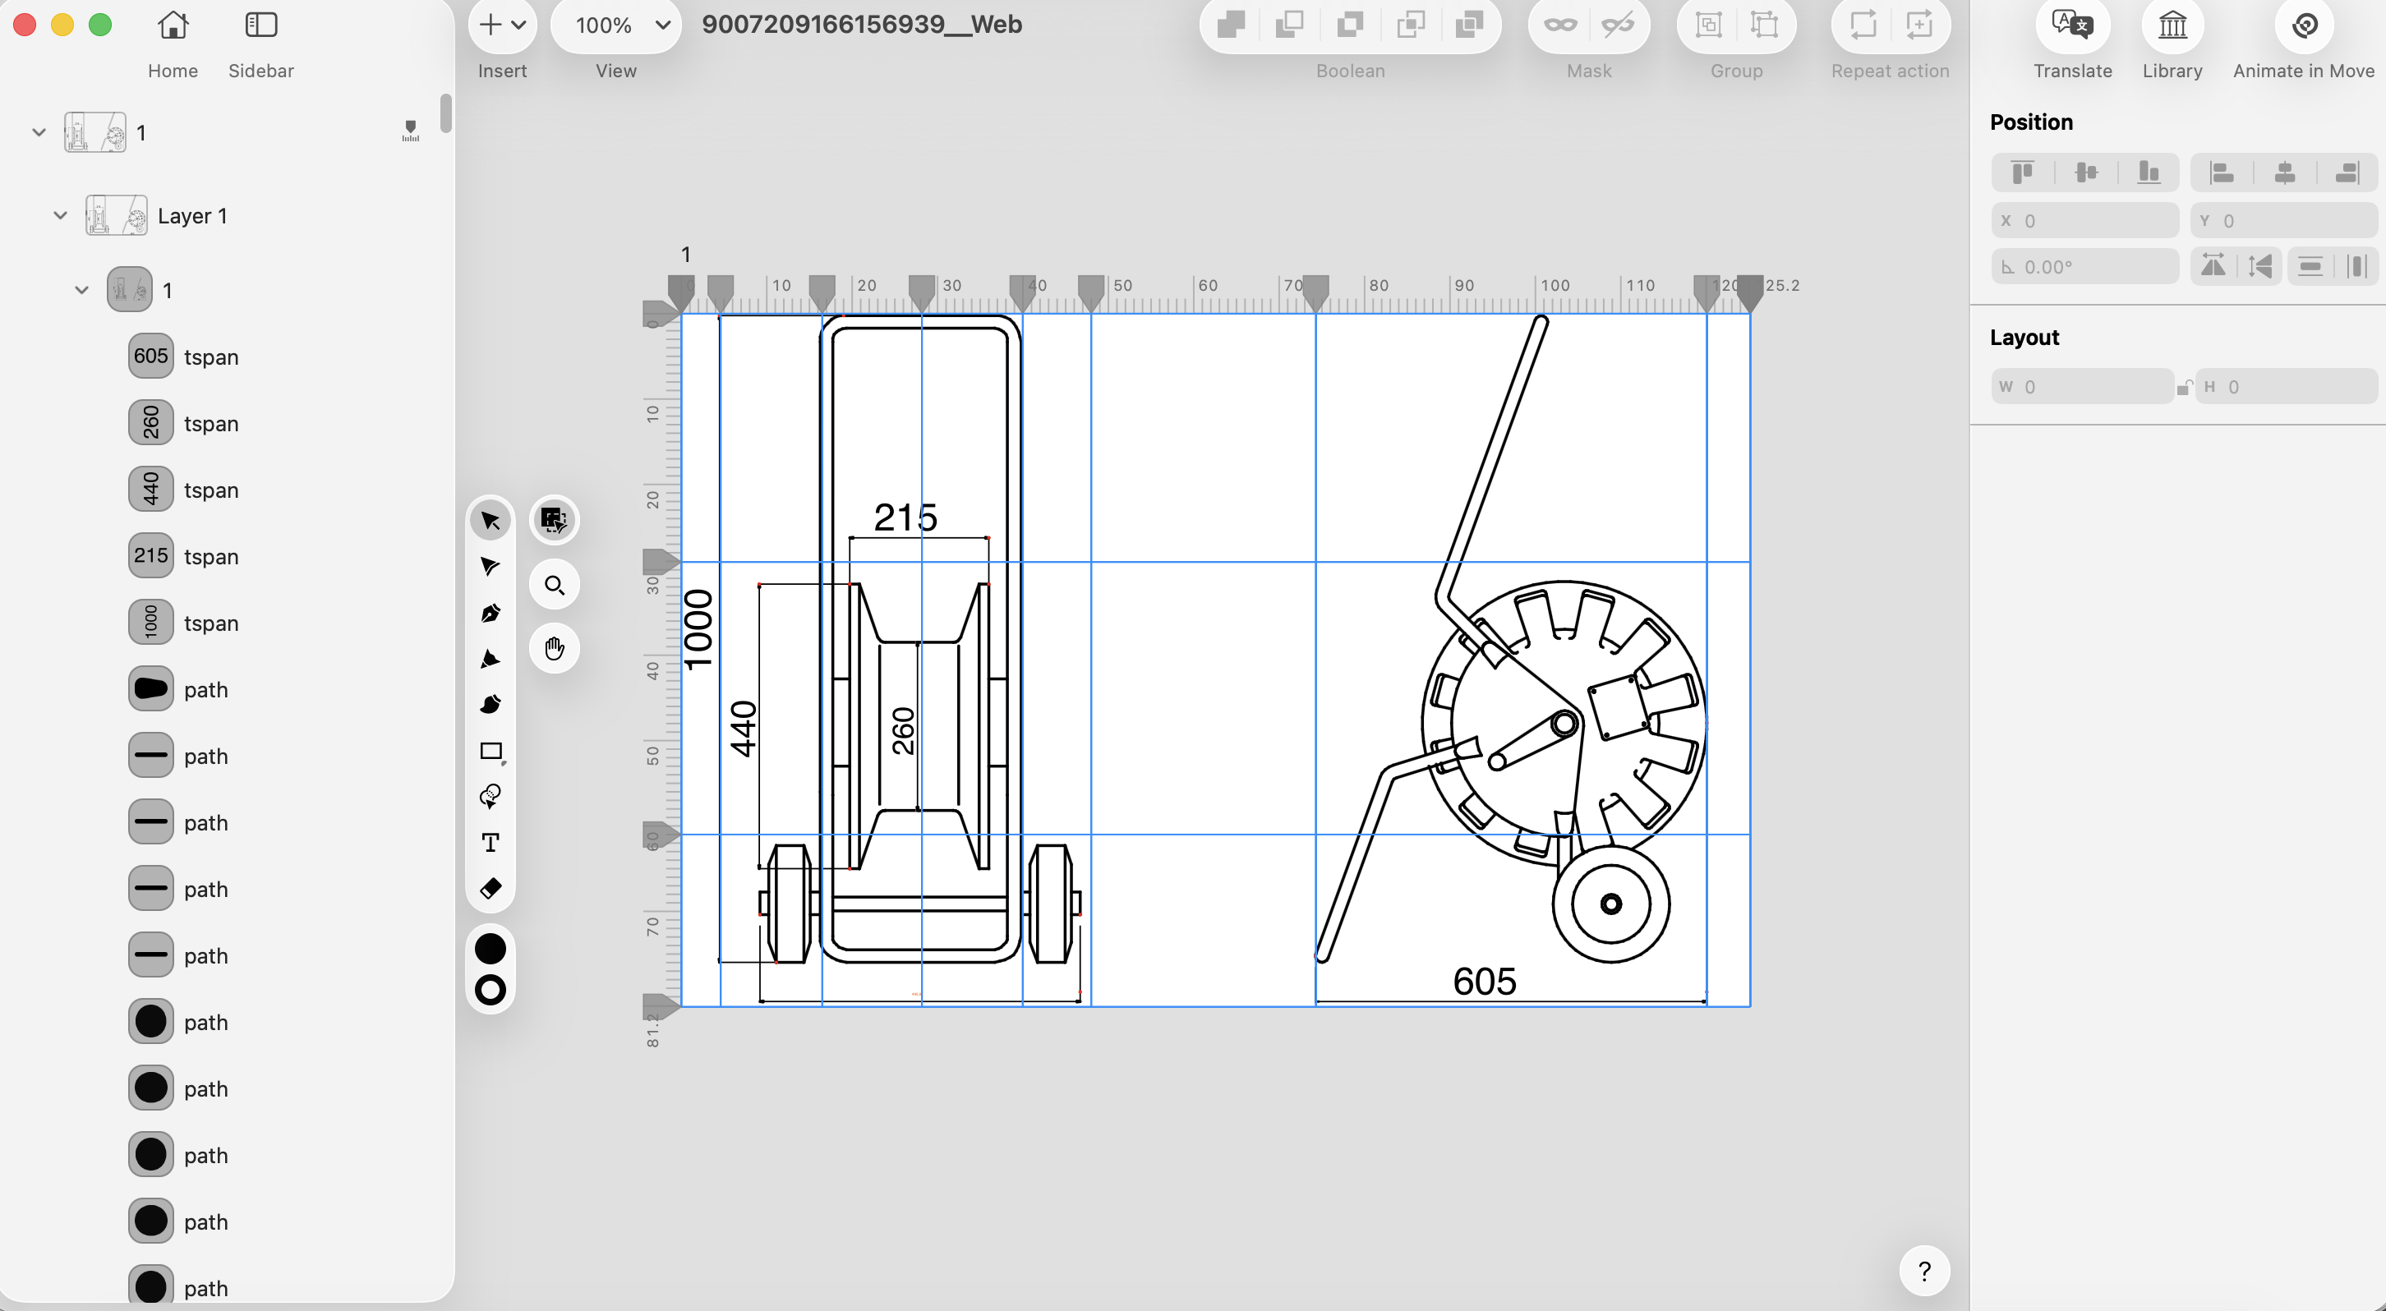Go to the Home screen
This screenshot has width=2386, height=1311.
[x=173, y=26]
